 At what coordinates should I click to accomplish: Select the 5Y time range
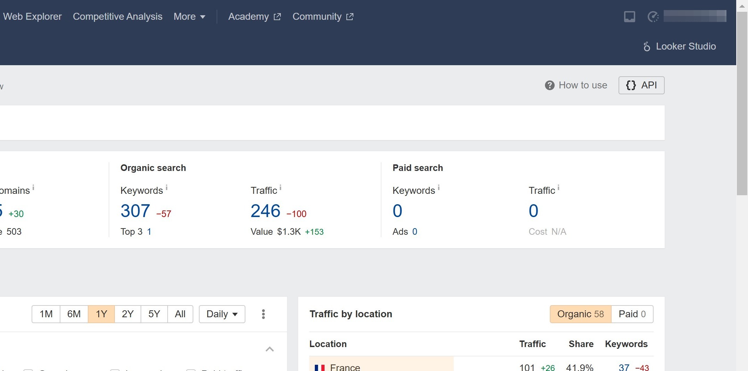[x=154, y=314]
